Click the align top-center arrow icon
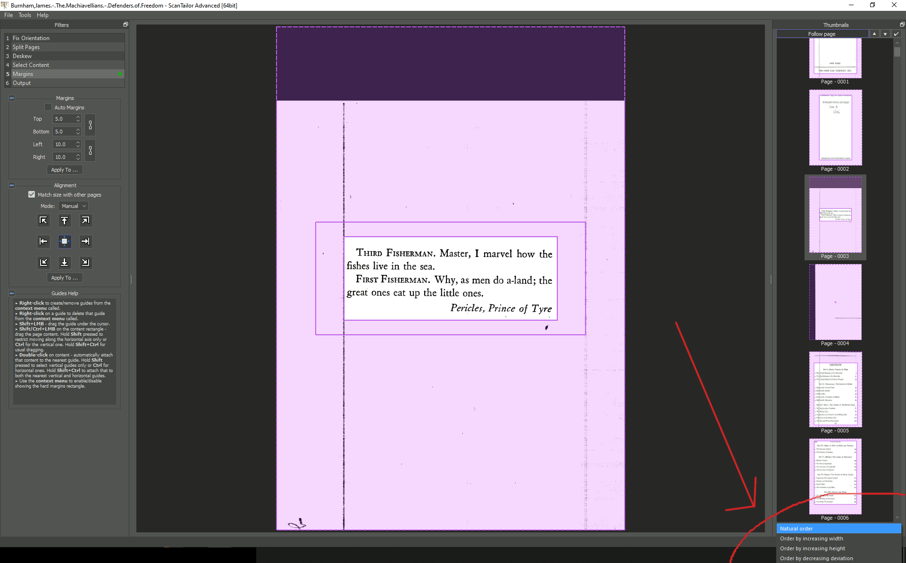The image size is (906, 563). pos(65,221)
